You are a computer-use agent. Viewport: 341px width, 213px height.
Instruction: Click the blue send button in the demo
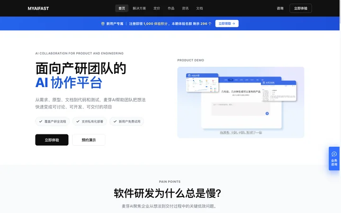(x=267, y=114)
